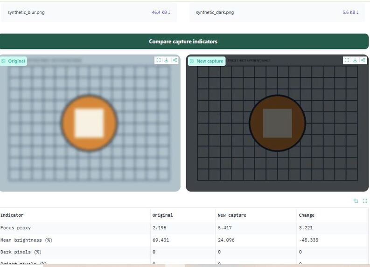
Task: Expand the indicator table to fullscreen
Action: click(365, 201)
